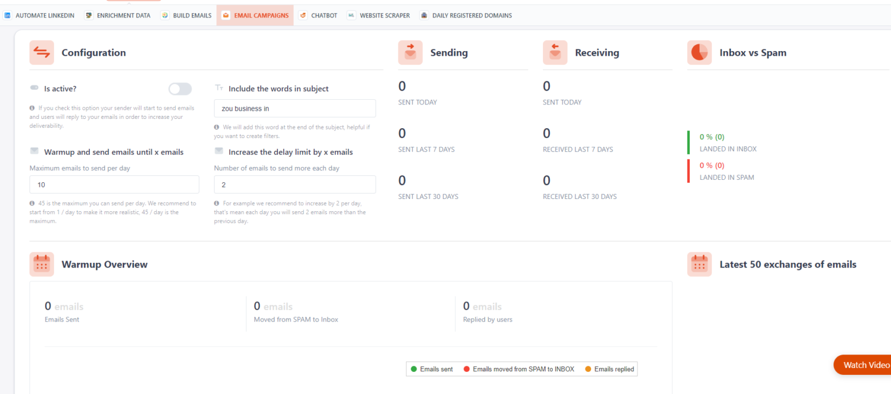Click the Tt icon beside subject words option
Viewport: 891px width, 394px height.
pos(219,88)
